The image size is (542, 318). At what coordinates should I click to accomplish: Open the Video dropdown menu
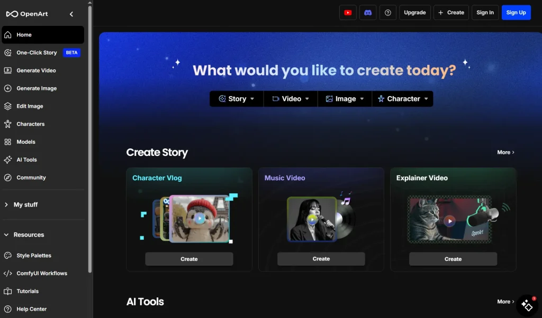click(291, 99)
